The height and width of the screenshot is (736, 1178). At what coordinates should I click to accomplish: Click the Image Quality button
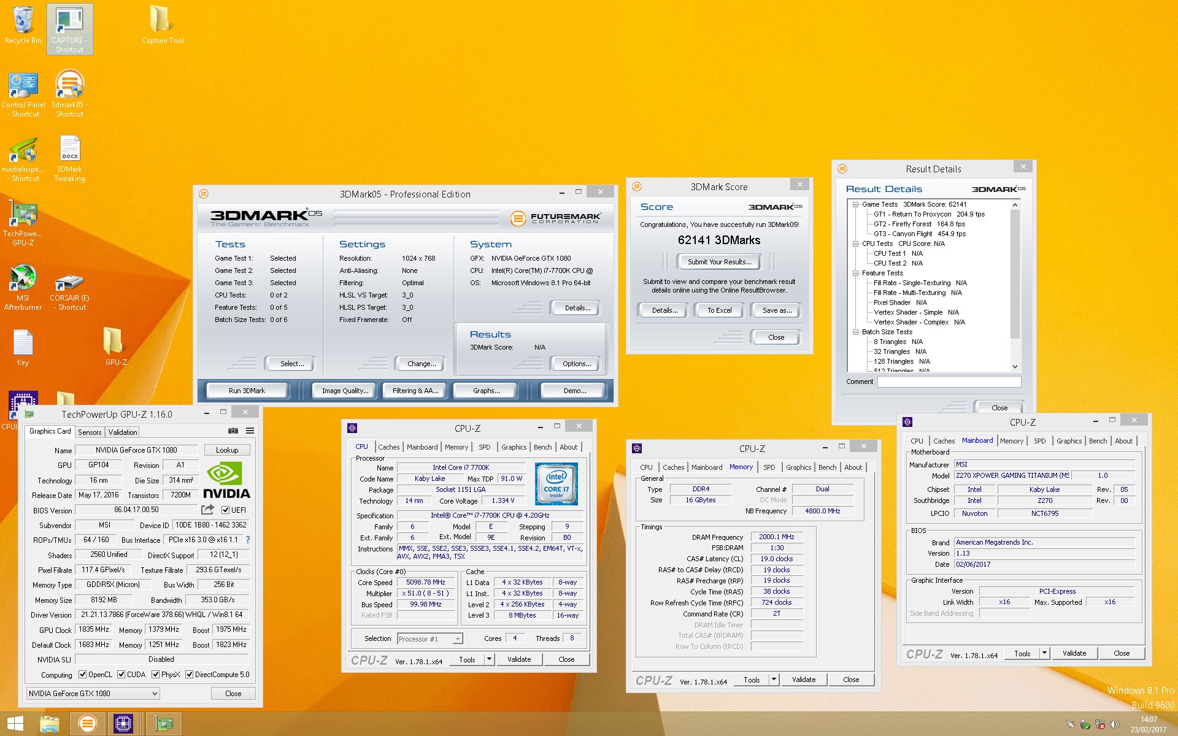(345, 391)
